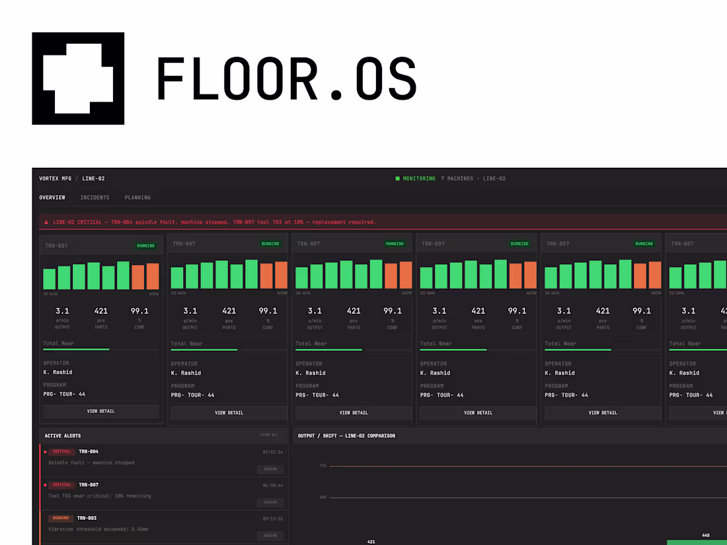The image size is (727, 545).
Task: Click timestamp 07:31:14
Action: [272, 452]
